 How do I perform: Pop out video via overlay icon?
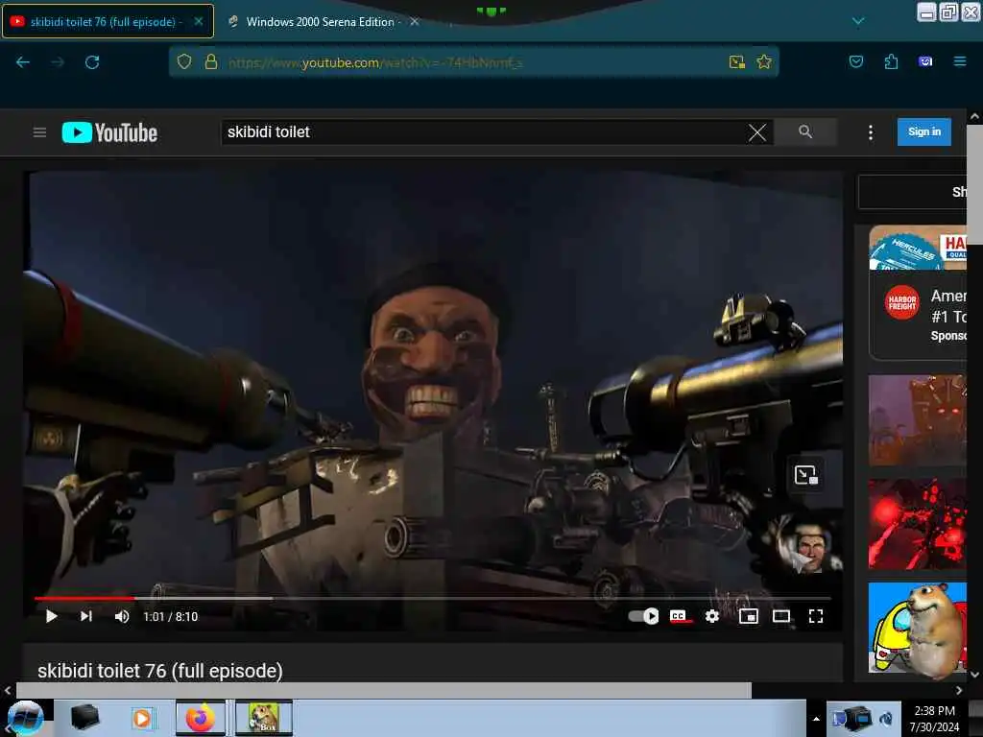tap(805, 475)
